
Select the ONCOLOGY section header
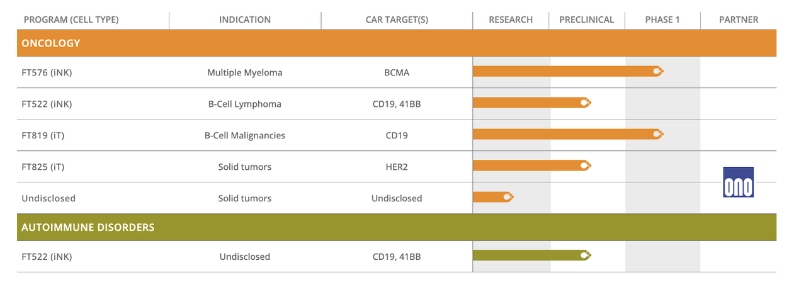point(51,43)
